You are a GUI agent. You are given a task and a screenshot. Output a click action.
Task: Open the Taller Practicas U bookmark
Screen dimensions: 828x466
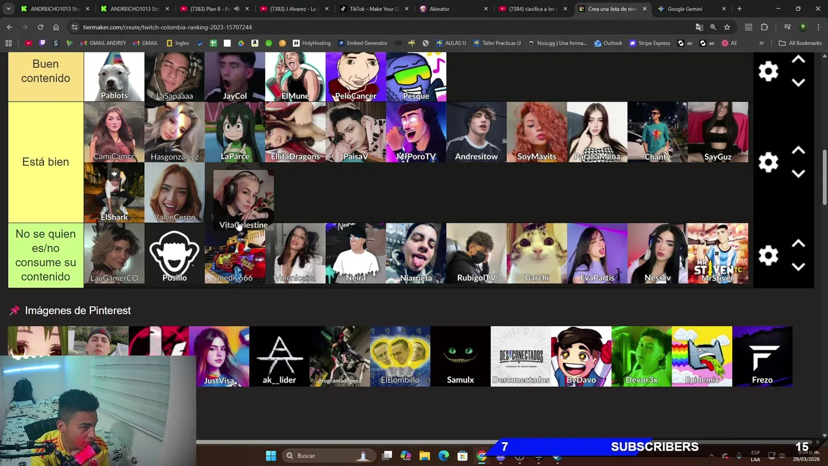tap(497, 43)
